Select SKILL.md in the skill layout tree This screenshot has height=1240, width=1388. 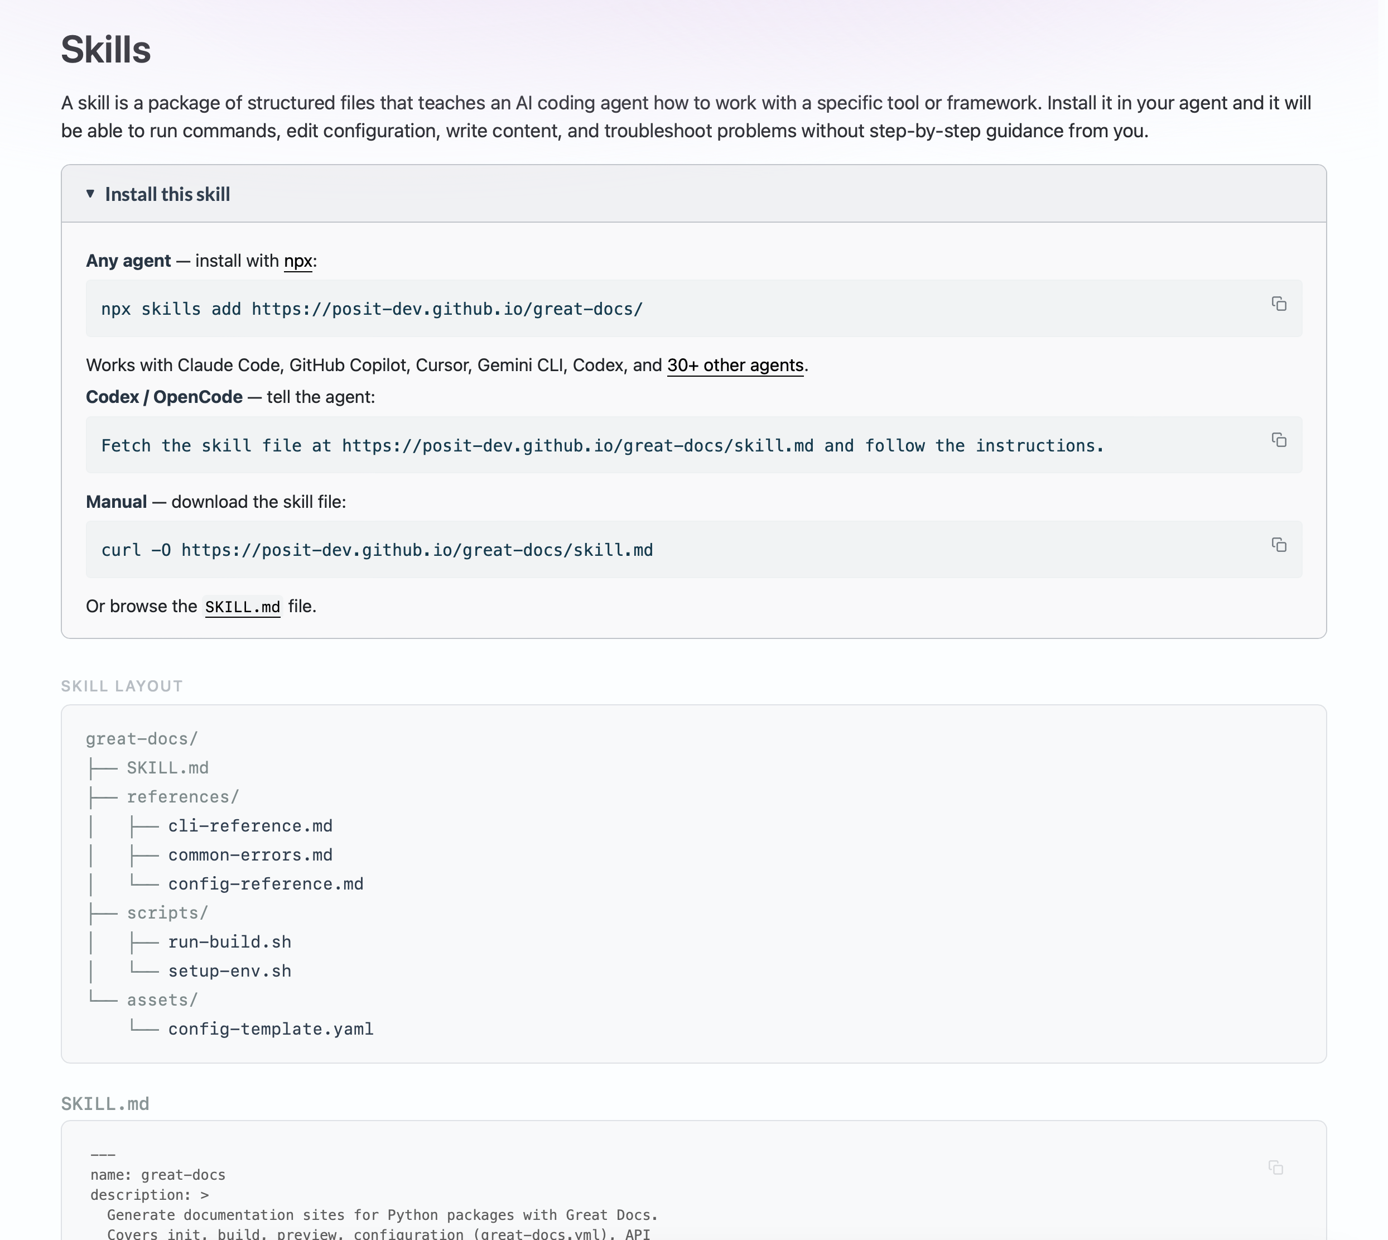pyautogui.click(x=167, y=767)
